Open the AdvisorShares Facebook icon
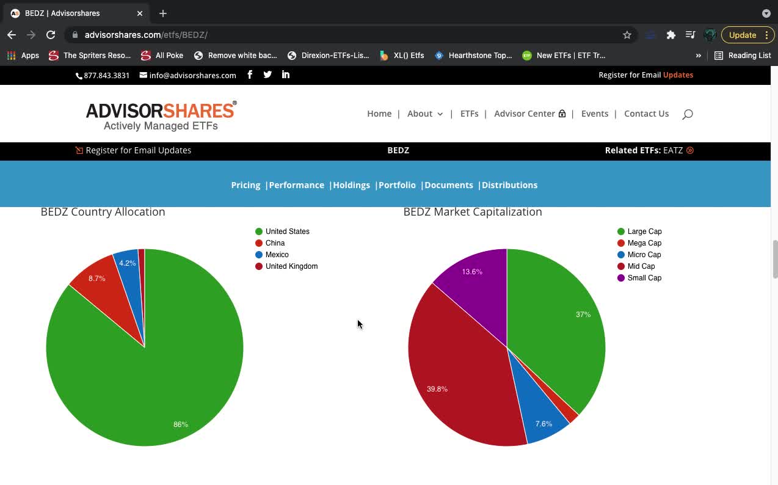The height and width of the screenshot is (485, 778). coord(250,75)
